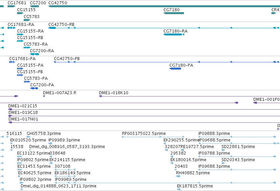Select the CG7200 gene label
The width and height of the screenshot is (280, 191).
click(x=38, y=3)
